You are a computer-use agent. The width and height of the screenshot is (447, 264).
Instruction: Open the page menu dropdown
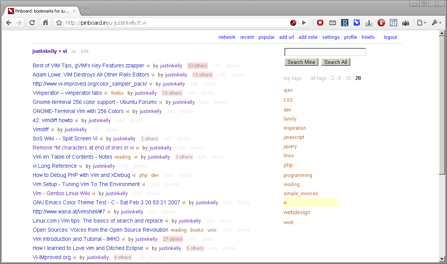click(421, 23)
